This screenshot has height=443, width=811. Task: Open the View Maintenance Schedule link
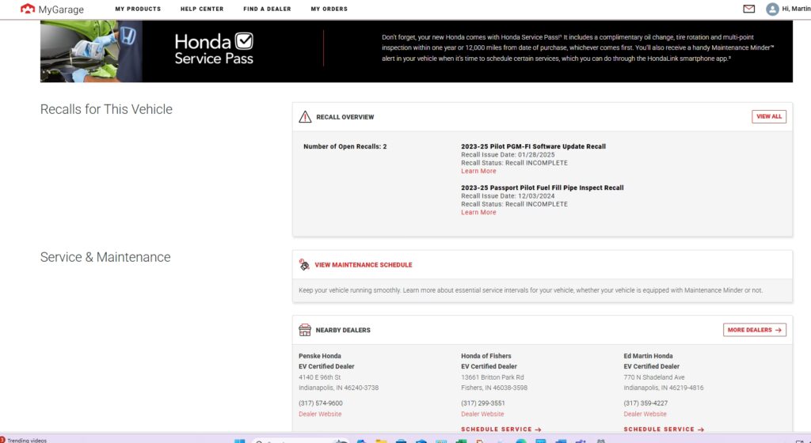pyautogui.click(x=364, y=265)
